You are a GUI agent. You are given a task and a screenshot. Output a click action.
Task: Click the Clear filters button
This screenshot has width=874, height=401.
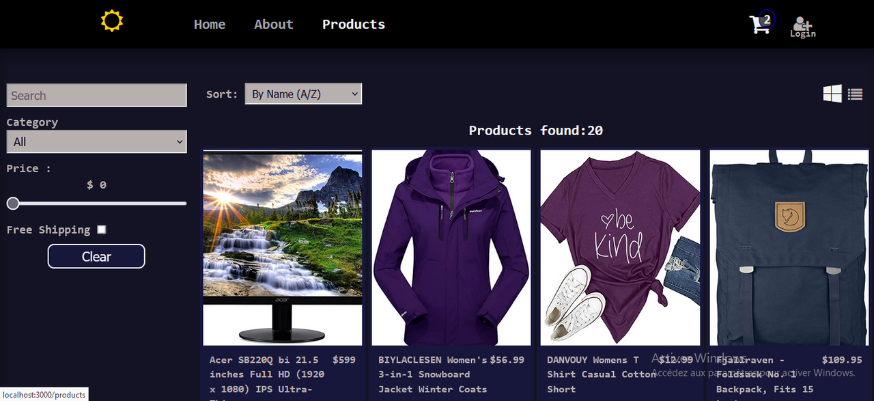click(x=96, y=256)
